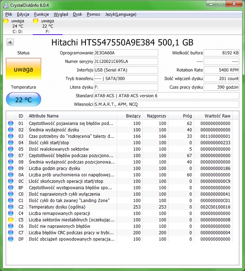Click the blue status orb for attribute 0C
The height and width of the screenshot is (271, 245).
click(11, 181)
